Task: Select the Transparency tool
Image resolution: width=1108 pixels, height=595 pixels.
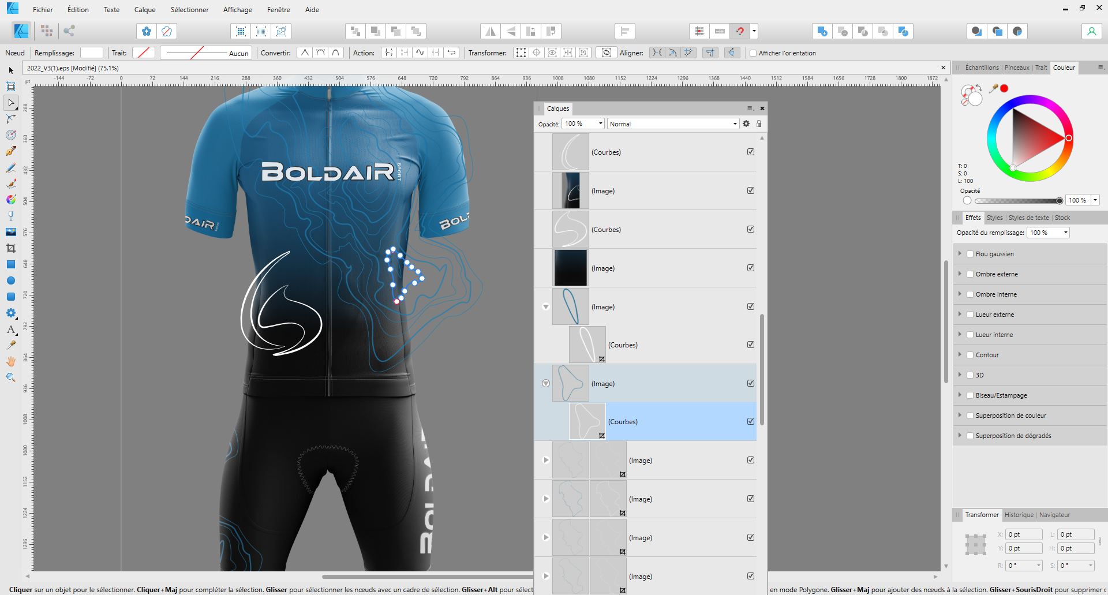Action: click(x=11, y=216)
